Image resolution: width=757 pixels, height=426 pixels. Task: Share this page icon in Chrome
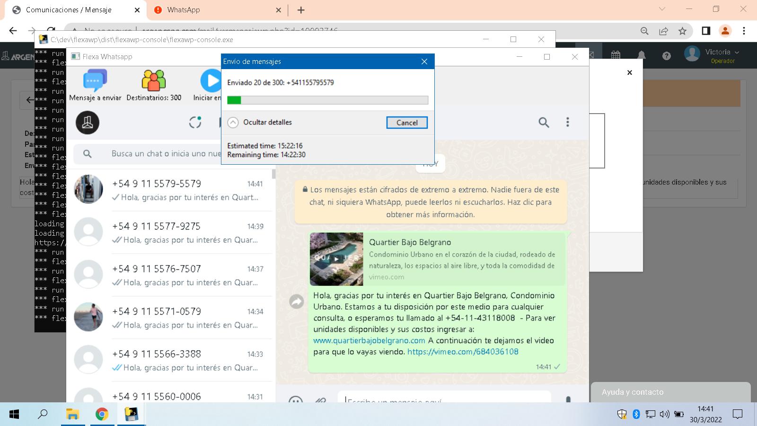[663, 31]
